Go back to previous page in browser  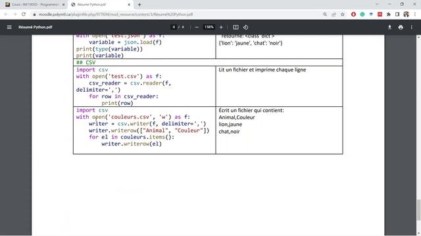click(x=6, y=14)
